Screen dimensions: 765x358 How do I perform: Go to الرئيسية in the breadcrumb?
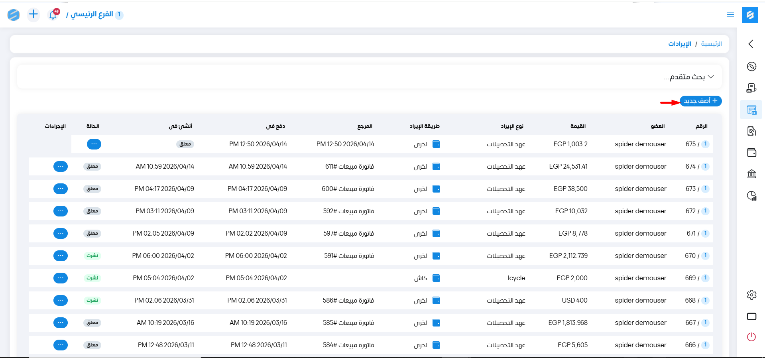point(711,44)
